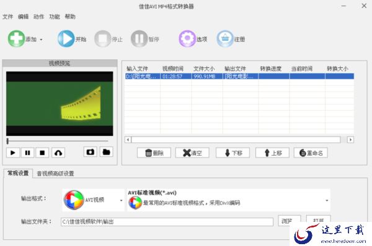Start conversion with the blue play icon

(66, 38)
